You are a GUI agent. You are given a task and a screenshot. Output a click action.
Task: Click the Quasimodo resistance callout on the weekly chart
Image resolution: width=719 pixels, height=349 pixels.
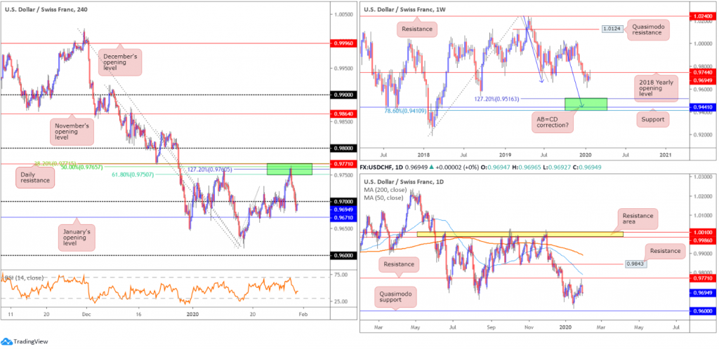pyautogui.click(x=647, y=29)
